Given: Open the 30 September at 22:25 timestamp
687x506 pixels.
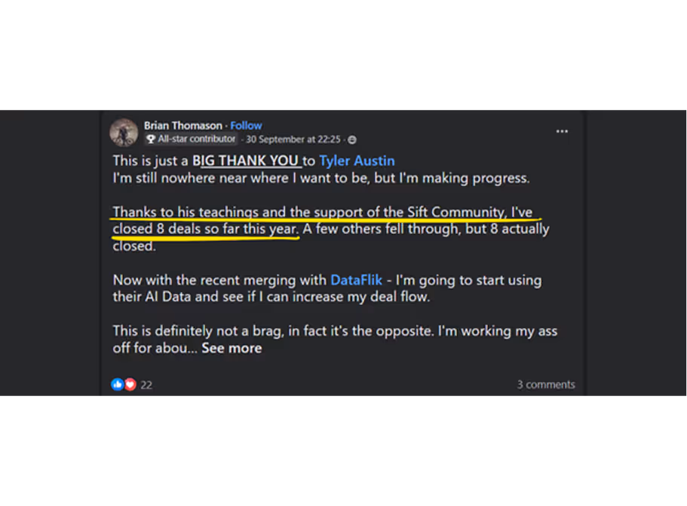Looking at the screenshot, I should point(293,139).
